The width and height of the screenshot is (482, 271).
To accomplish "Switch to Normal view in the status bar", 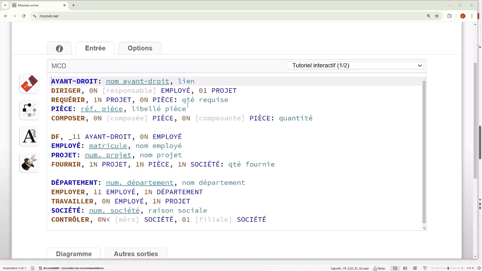I will (x=394, y=268).
